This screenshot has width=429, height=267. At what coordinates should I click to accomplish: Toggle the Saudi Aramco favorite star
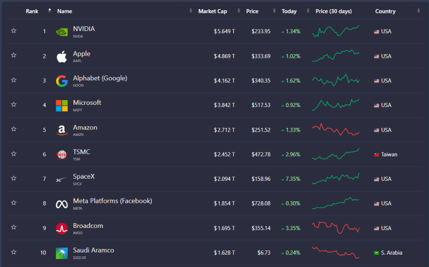coord(14,251)
